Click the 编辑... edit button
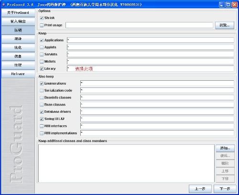This screenshot has height=195, width=239. pos(225,156)
